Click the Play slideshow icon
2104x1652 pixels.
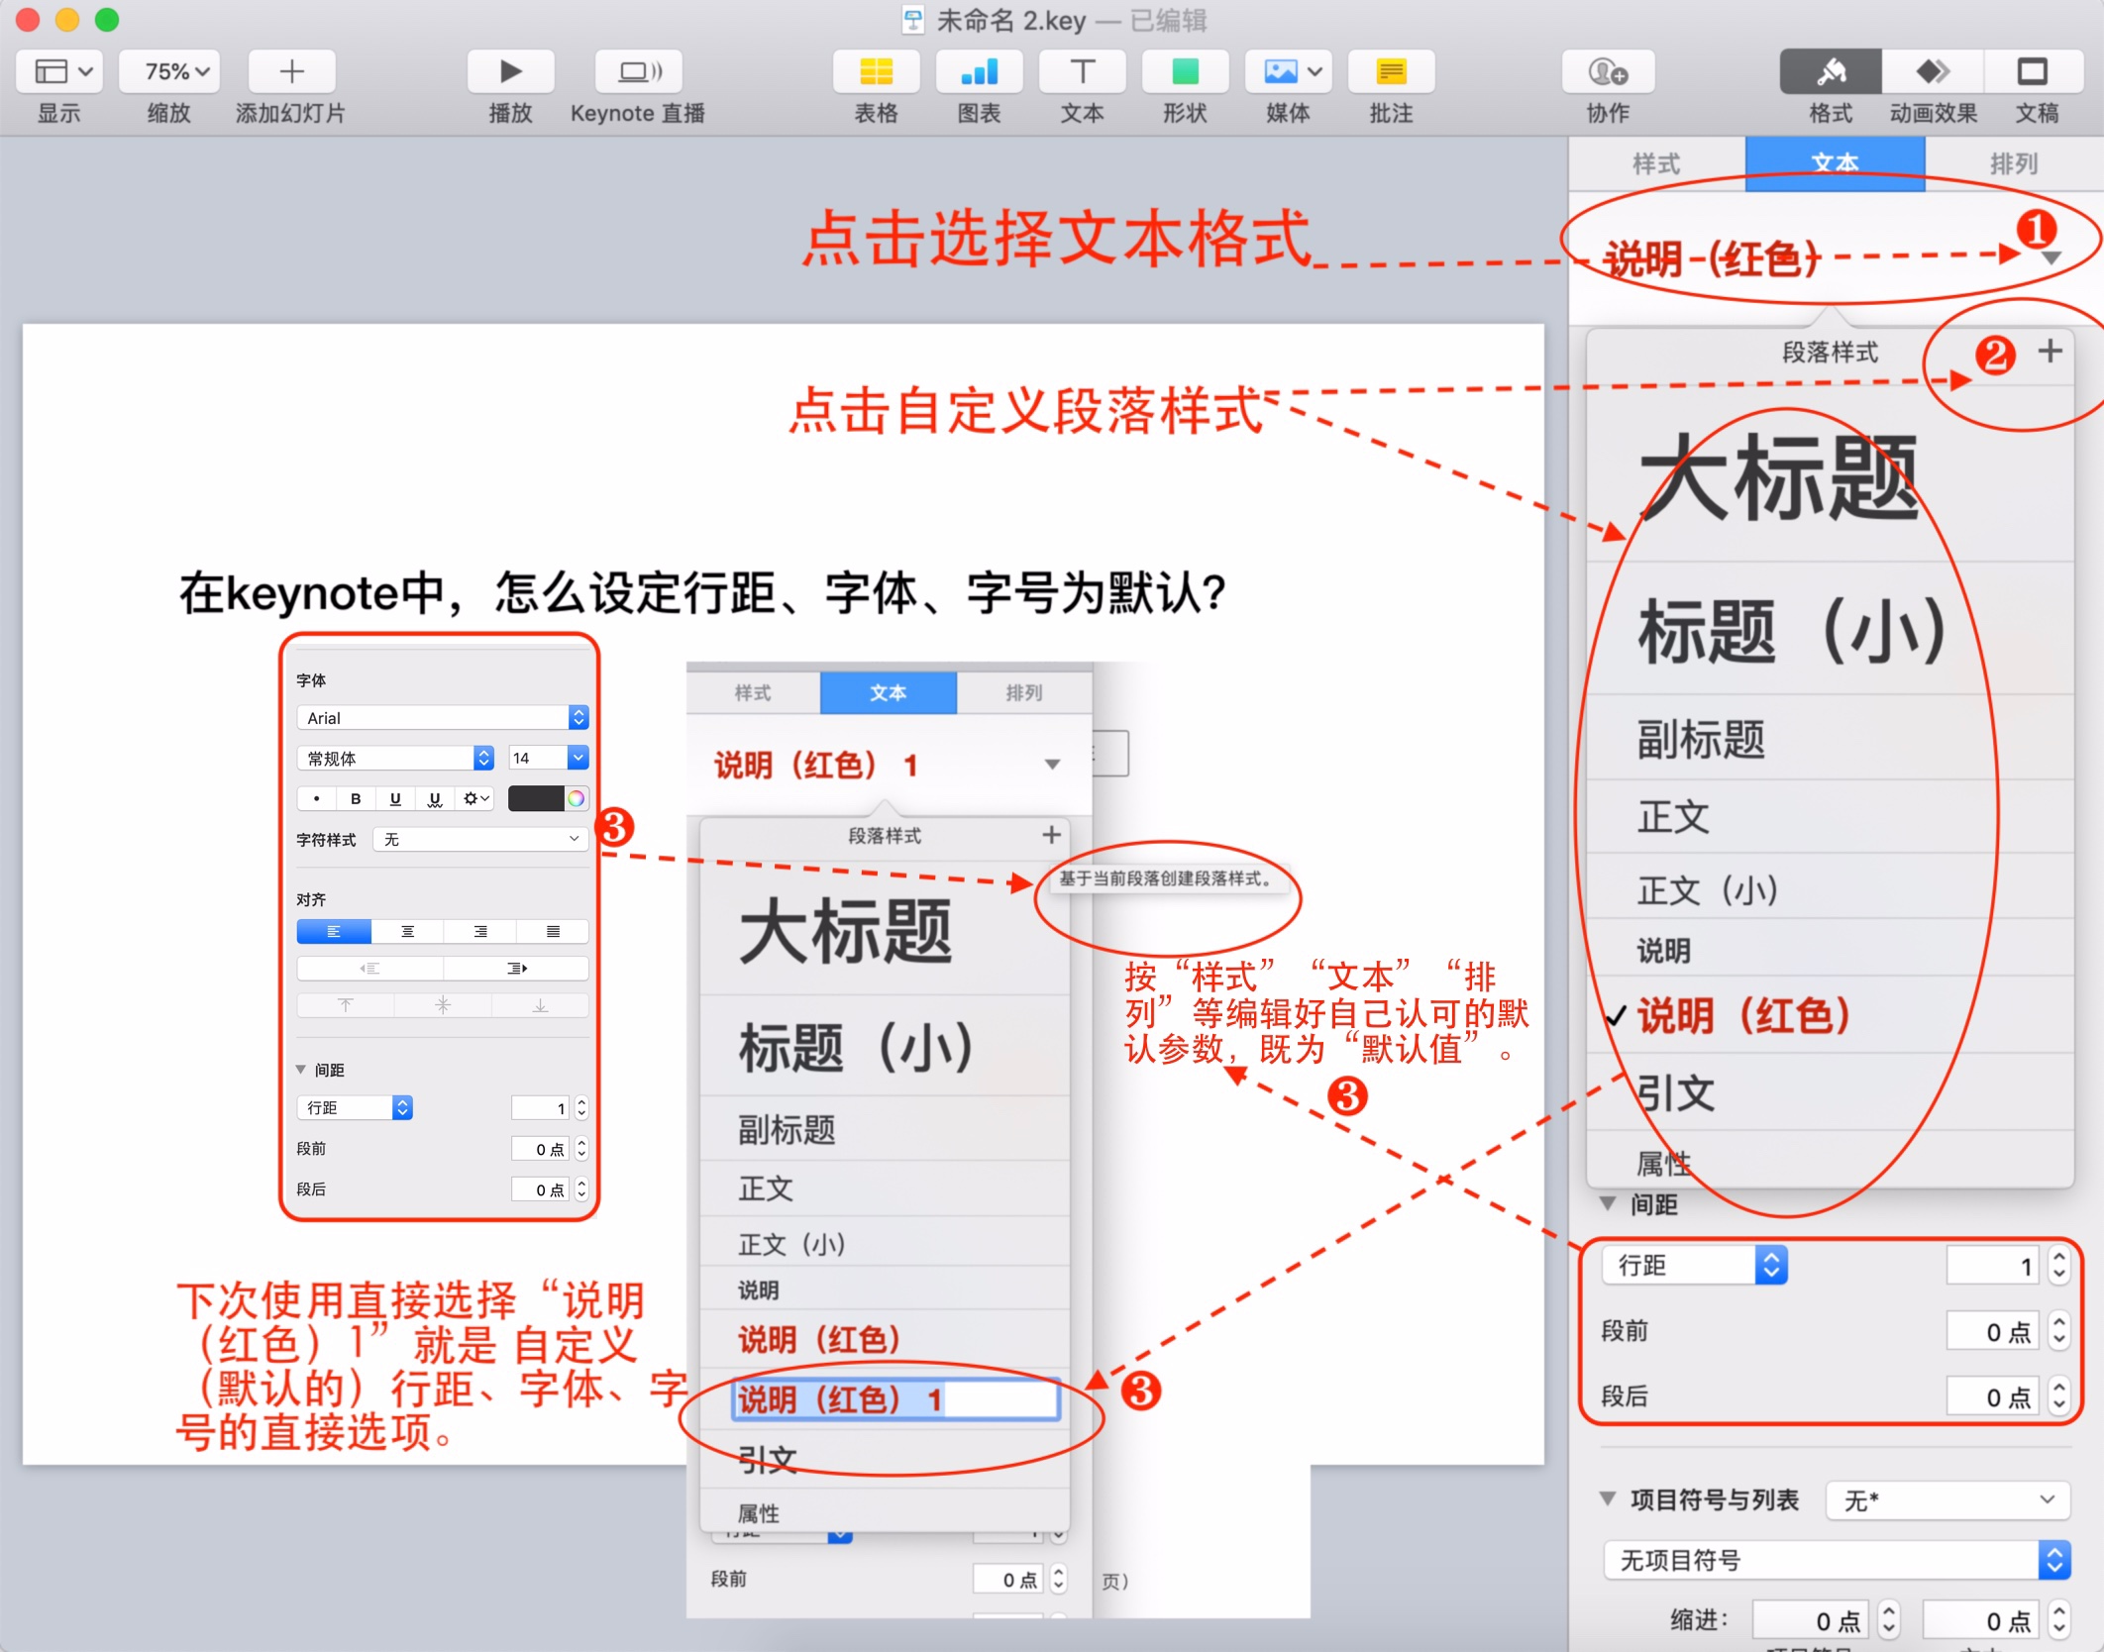(x=509, y=71)
